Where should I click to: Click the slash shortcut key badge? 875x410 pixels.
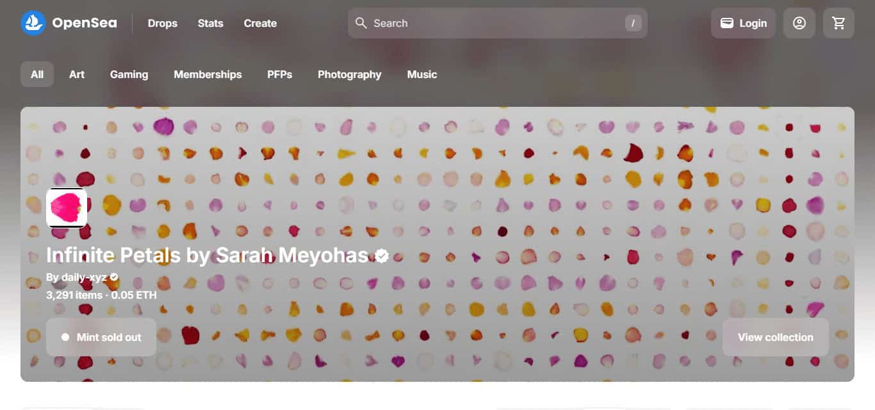tap(633, 23)
